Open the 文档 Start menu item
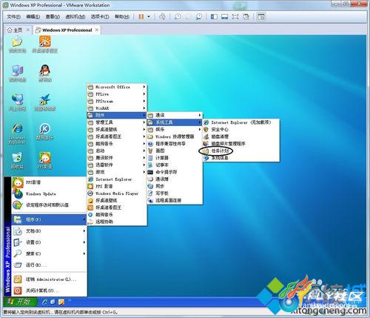The width and height of the screenshot is (370, 318). point(49,231)
